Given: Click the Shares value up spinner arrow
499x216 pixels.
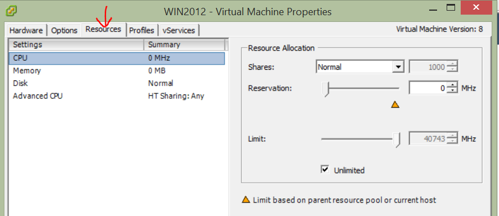Looking at the screenshot, I should (452, 64).
